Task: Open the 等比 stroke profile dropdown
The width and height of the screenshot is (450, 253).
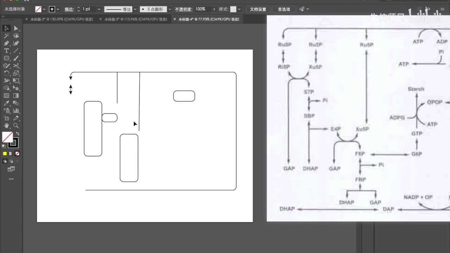Action: point(135,9)
